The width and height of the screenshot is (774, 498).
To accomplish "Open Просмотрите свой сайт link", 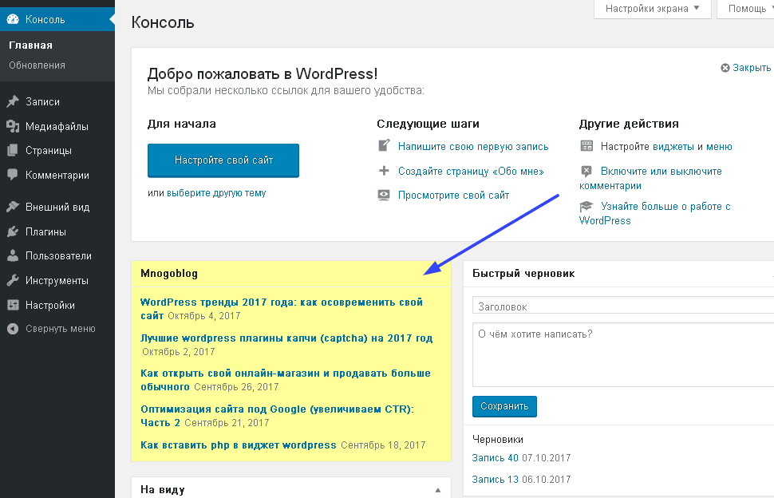I will (454, 196).
